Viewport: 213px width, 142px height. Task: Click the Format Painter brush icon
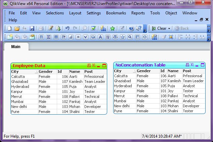click(x=164, y=37)
